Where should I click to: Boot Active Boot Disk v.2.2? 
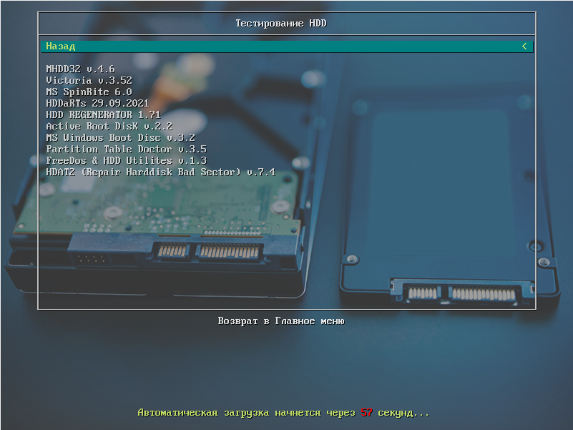pyautogui.click(x=109, y=126)
